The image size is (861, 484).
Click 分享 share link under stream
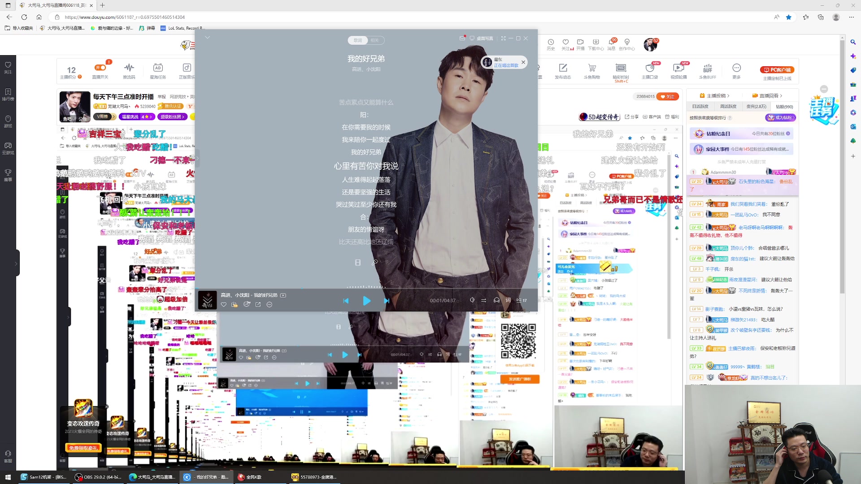pos(631,117)
